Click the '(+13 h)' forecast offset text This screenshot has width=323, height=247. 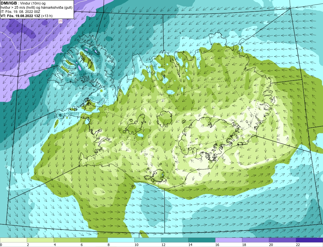click(x=47, y=16)
